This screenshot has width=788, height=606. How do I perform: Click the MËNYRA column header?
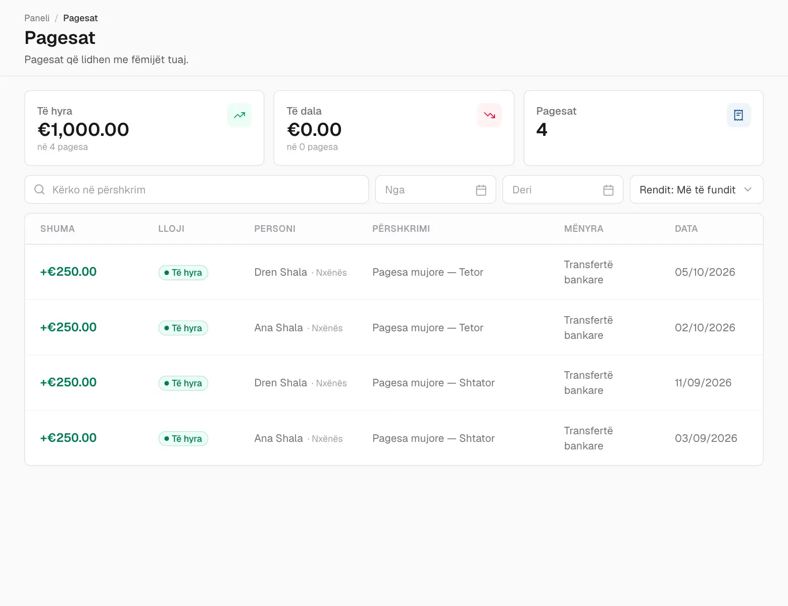(583, 229)
